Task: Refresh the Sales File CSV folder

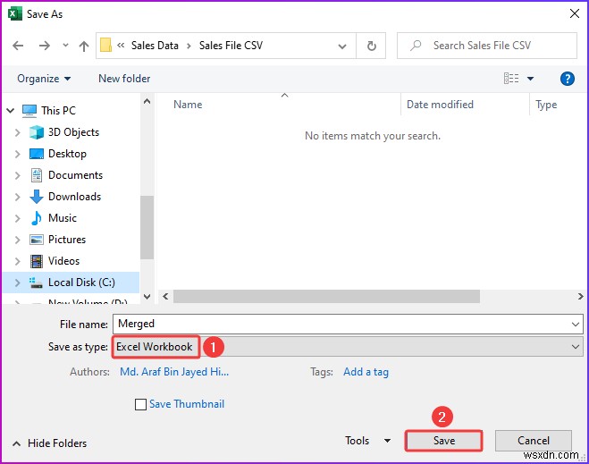Action: point(371,46)
